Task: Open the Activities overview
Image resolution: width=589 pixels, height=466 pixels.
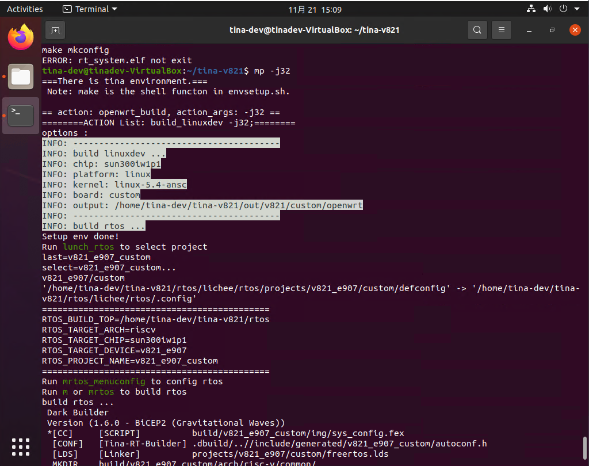Action: pyautogui.click(x=25, y=9)
